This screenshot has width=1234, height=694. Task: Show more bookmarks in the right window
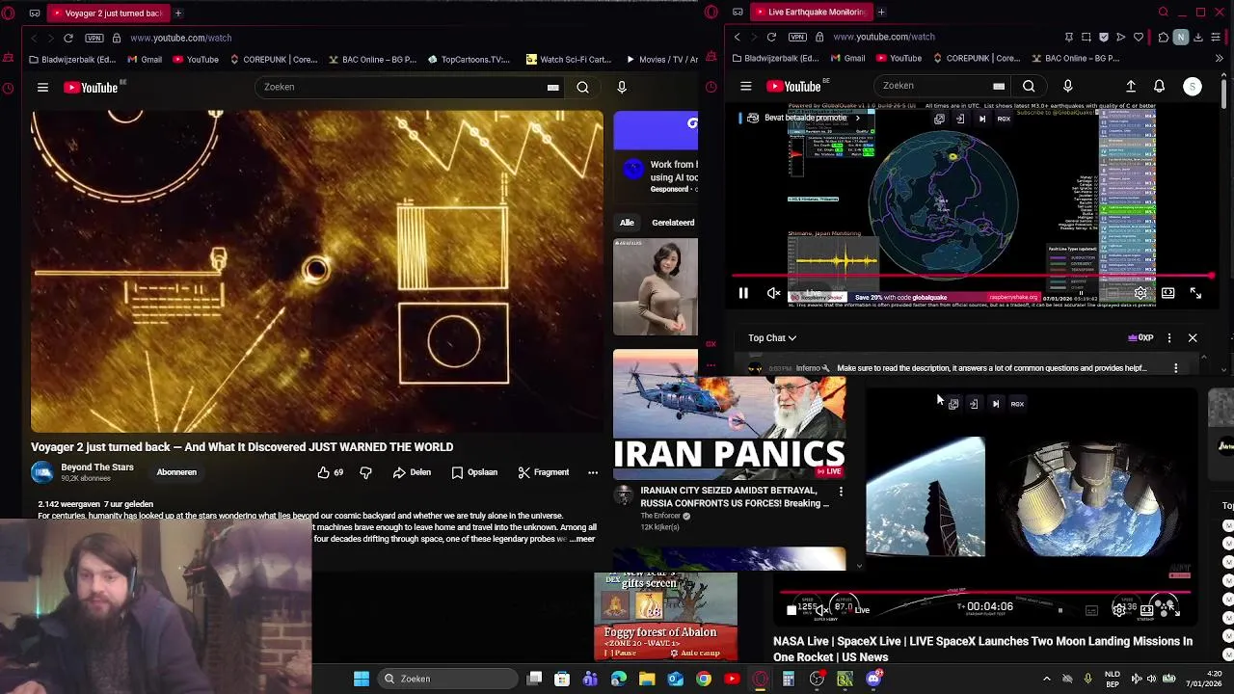point(1219,58)
